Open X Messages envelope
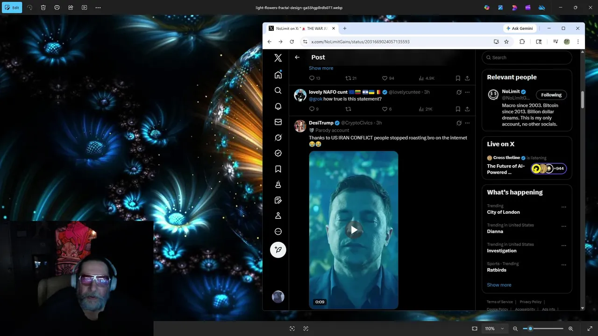 (278, 122)
